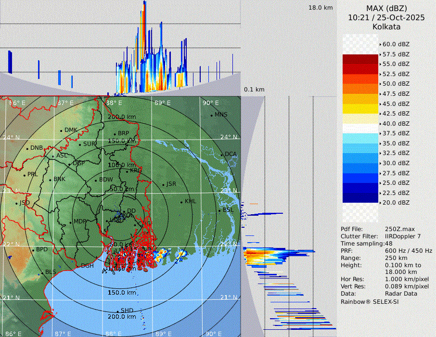Click the MNS station marker on map
Viewport: 436px width, 337px height.
(x=211, y=115)
